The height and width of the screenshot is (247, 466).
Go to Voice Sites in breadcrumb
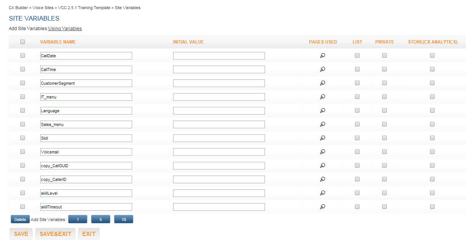pyautogui.click(x=43, y=8)
